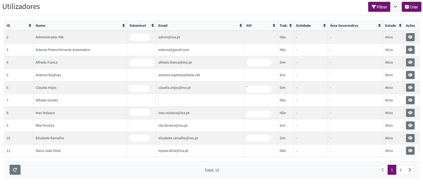
Task: Click eye icon for Ines Nolasco
Action: [x=410, y=113]
